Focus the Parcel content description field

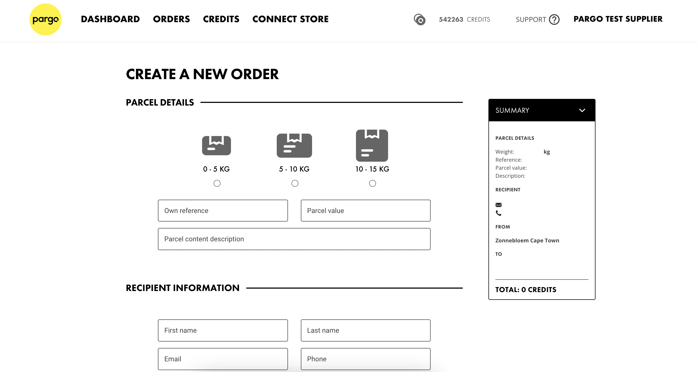click(294, 239)
